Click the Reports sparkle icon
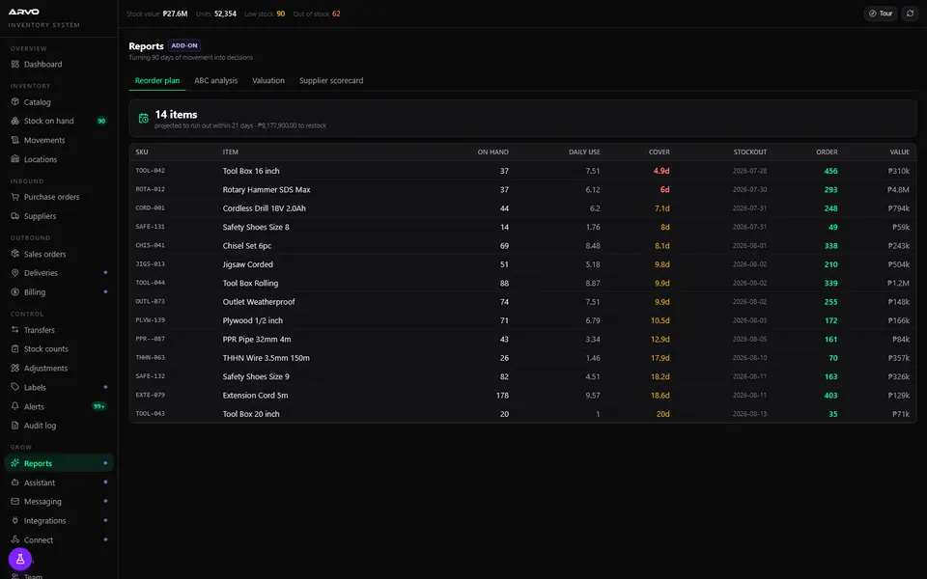 pos(14,463)
